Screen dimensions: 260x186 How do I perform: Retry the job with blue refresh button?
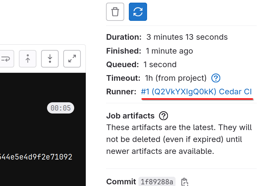click(x=138, y=12)
